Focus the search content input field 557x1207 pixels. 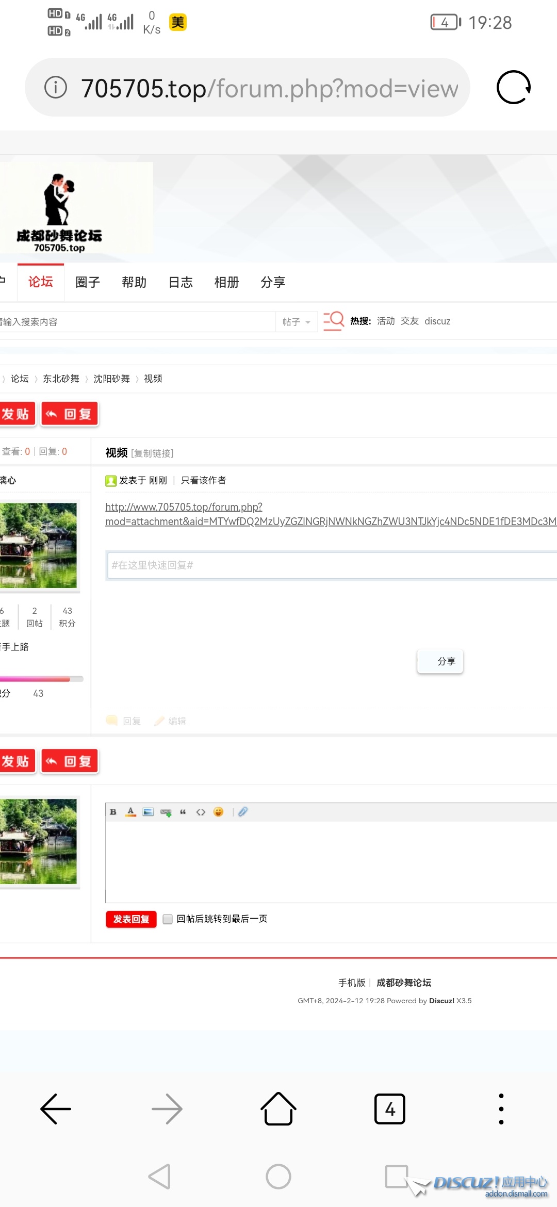pos(138,322)
